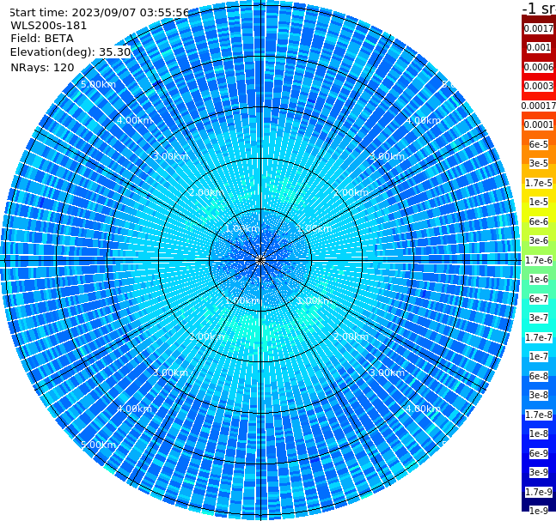This screenshot has height=521, width=556.
Task: Click the 3e-9 colorbar label
Action: point(539,472)
